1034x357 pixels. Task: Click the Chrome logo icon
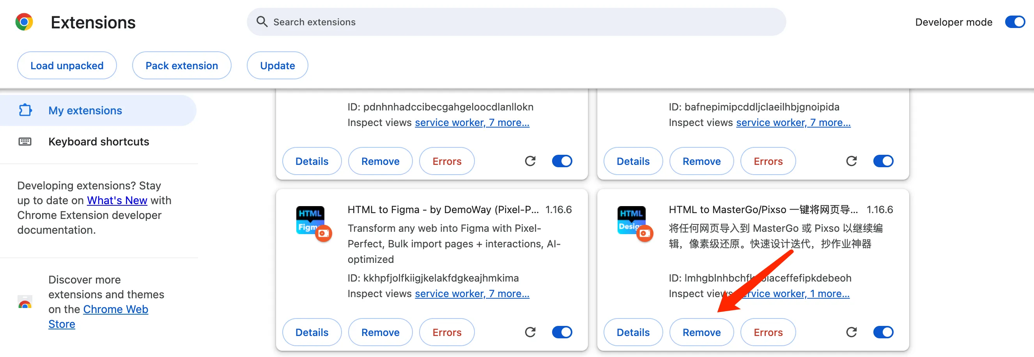coord(24,22)
